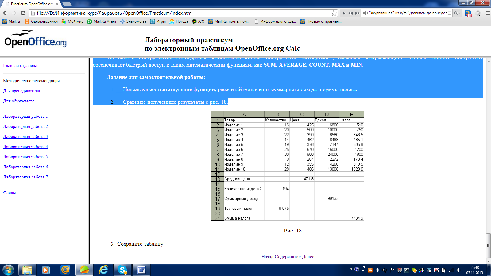
Task: Open the Для преподавателя link
Action: coord(21,91)
